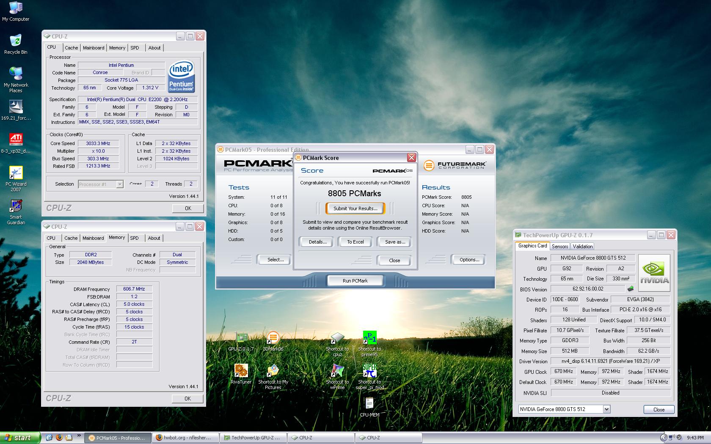Select Shortcut to prime95 icon

369,344
